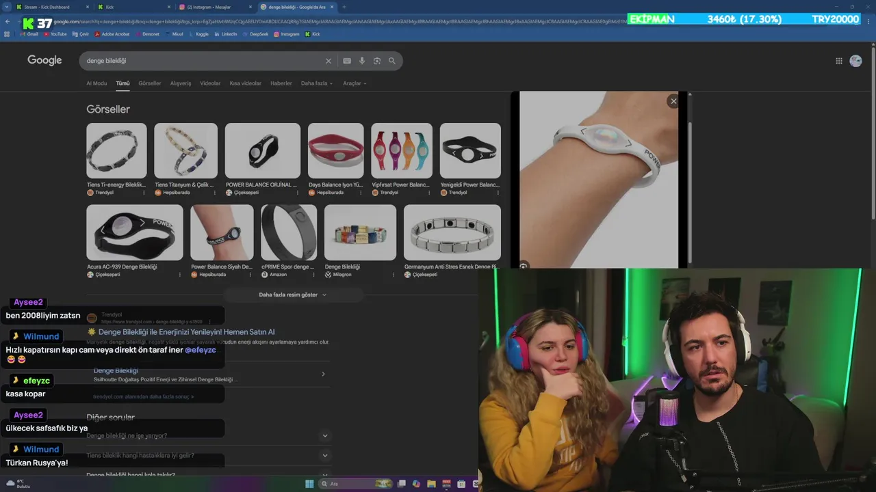Open the Kick bookmark
Viewport: 876px width, 492px height.
313,33
